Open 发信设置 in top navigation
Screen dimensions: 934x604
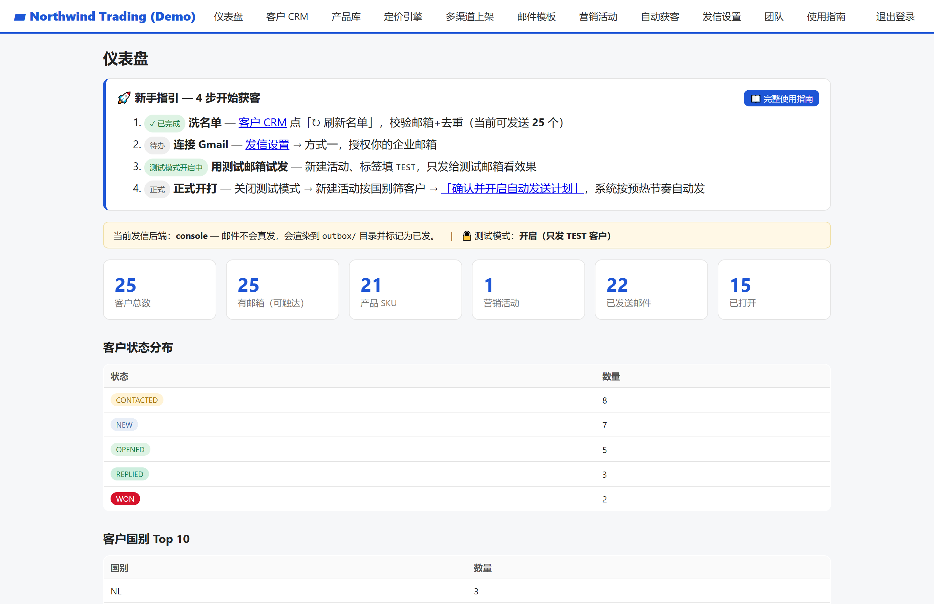pos(722,16)
